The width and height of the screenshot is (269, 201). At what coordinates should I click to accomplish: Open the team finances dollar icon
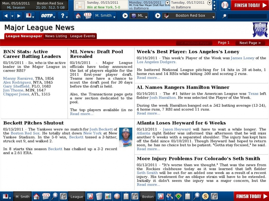pyautogui.click(x=205, y=196)
